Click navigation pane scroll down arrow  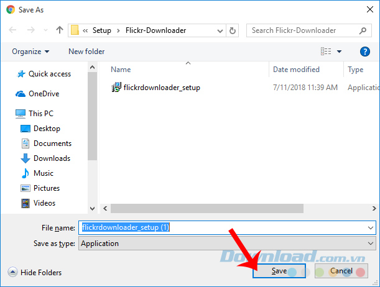point(92,208)
